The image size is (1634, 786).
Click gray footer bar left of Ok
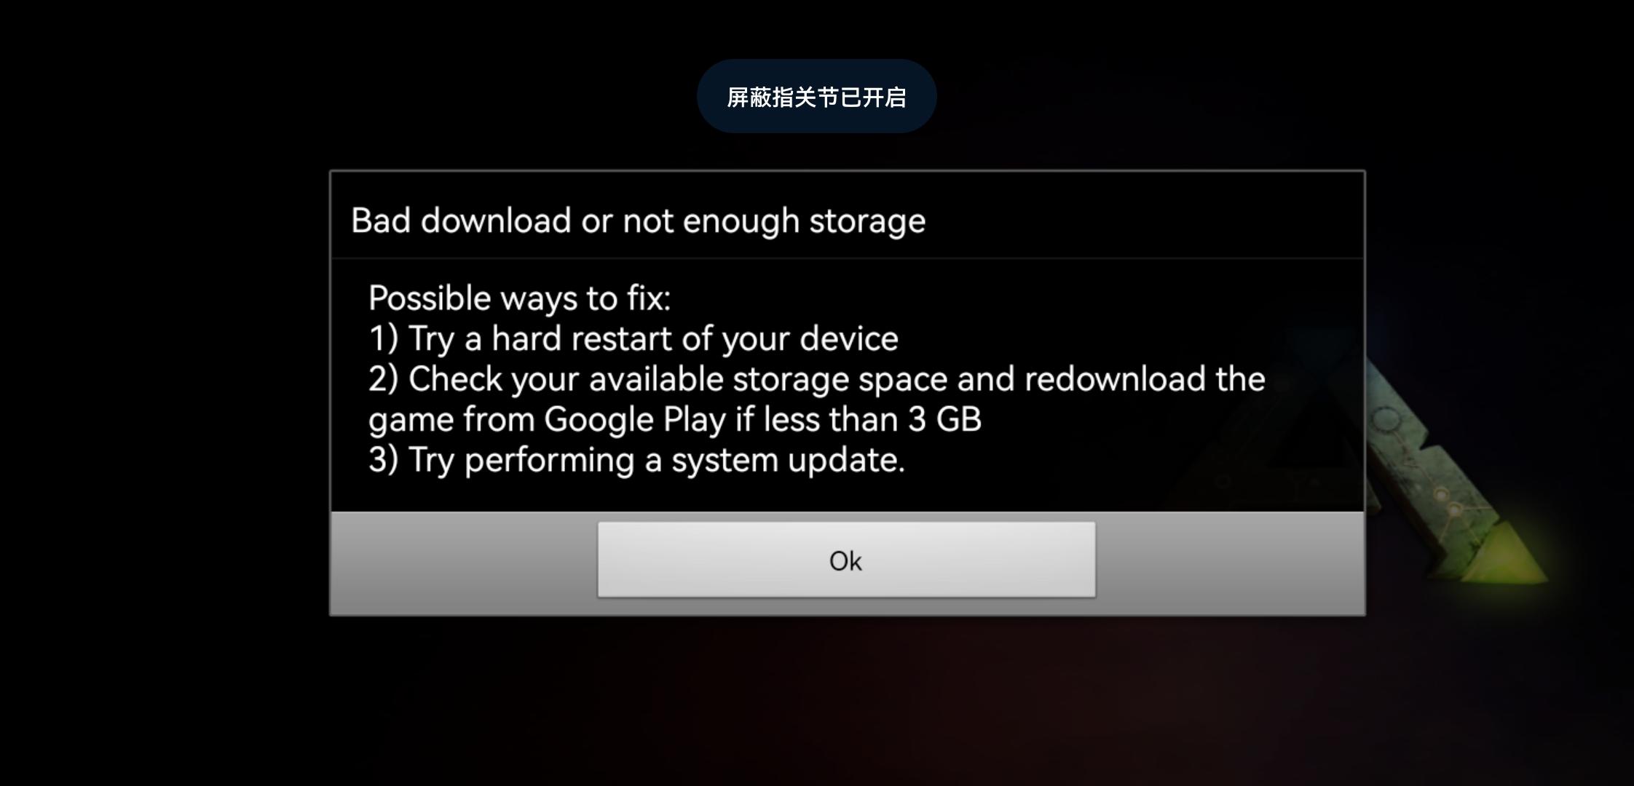coord(465,563)
